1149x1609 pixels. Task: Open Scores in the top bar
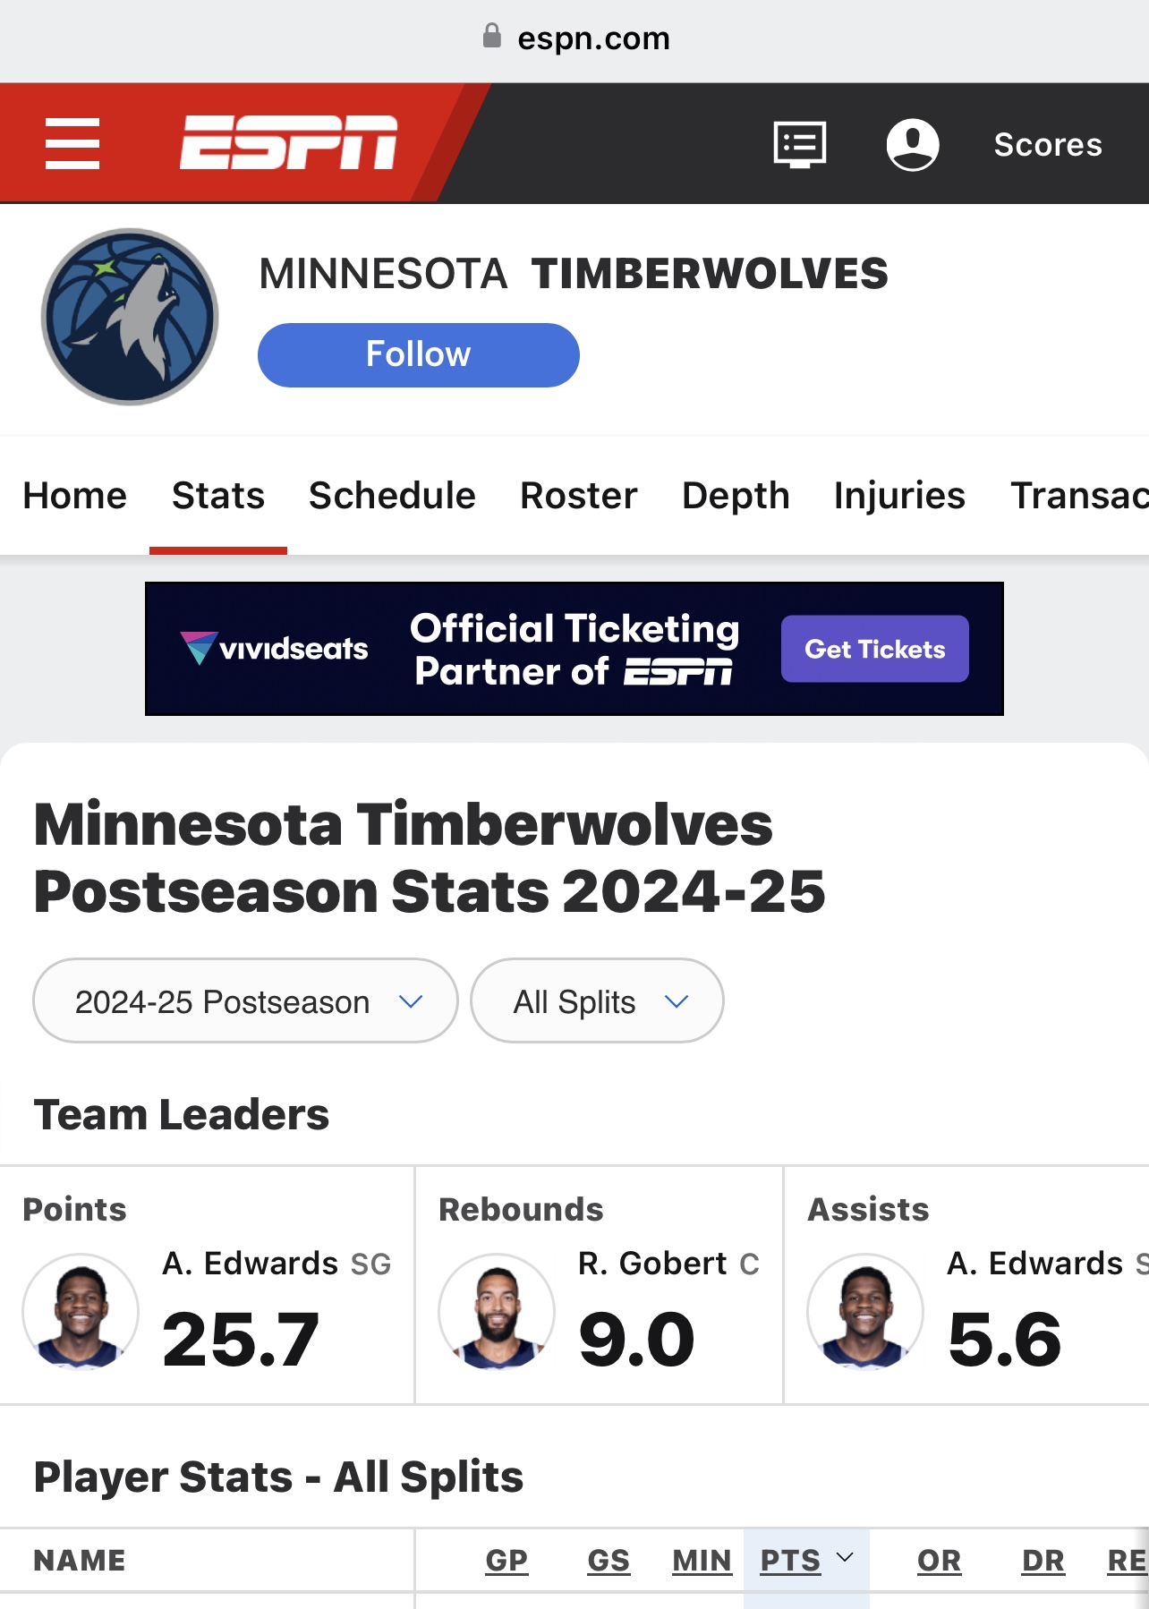(x=1048, y=144)
